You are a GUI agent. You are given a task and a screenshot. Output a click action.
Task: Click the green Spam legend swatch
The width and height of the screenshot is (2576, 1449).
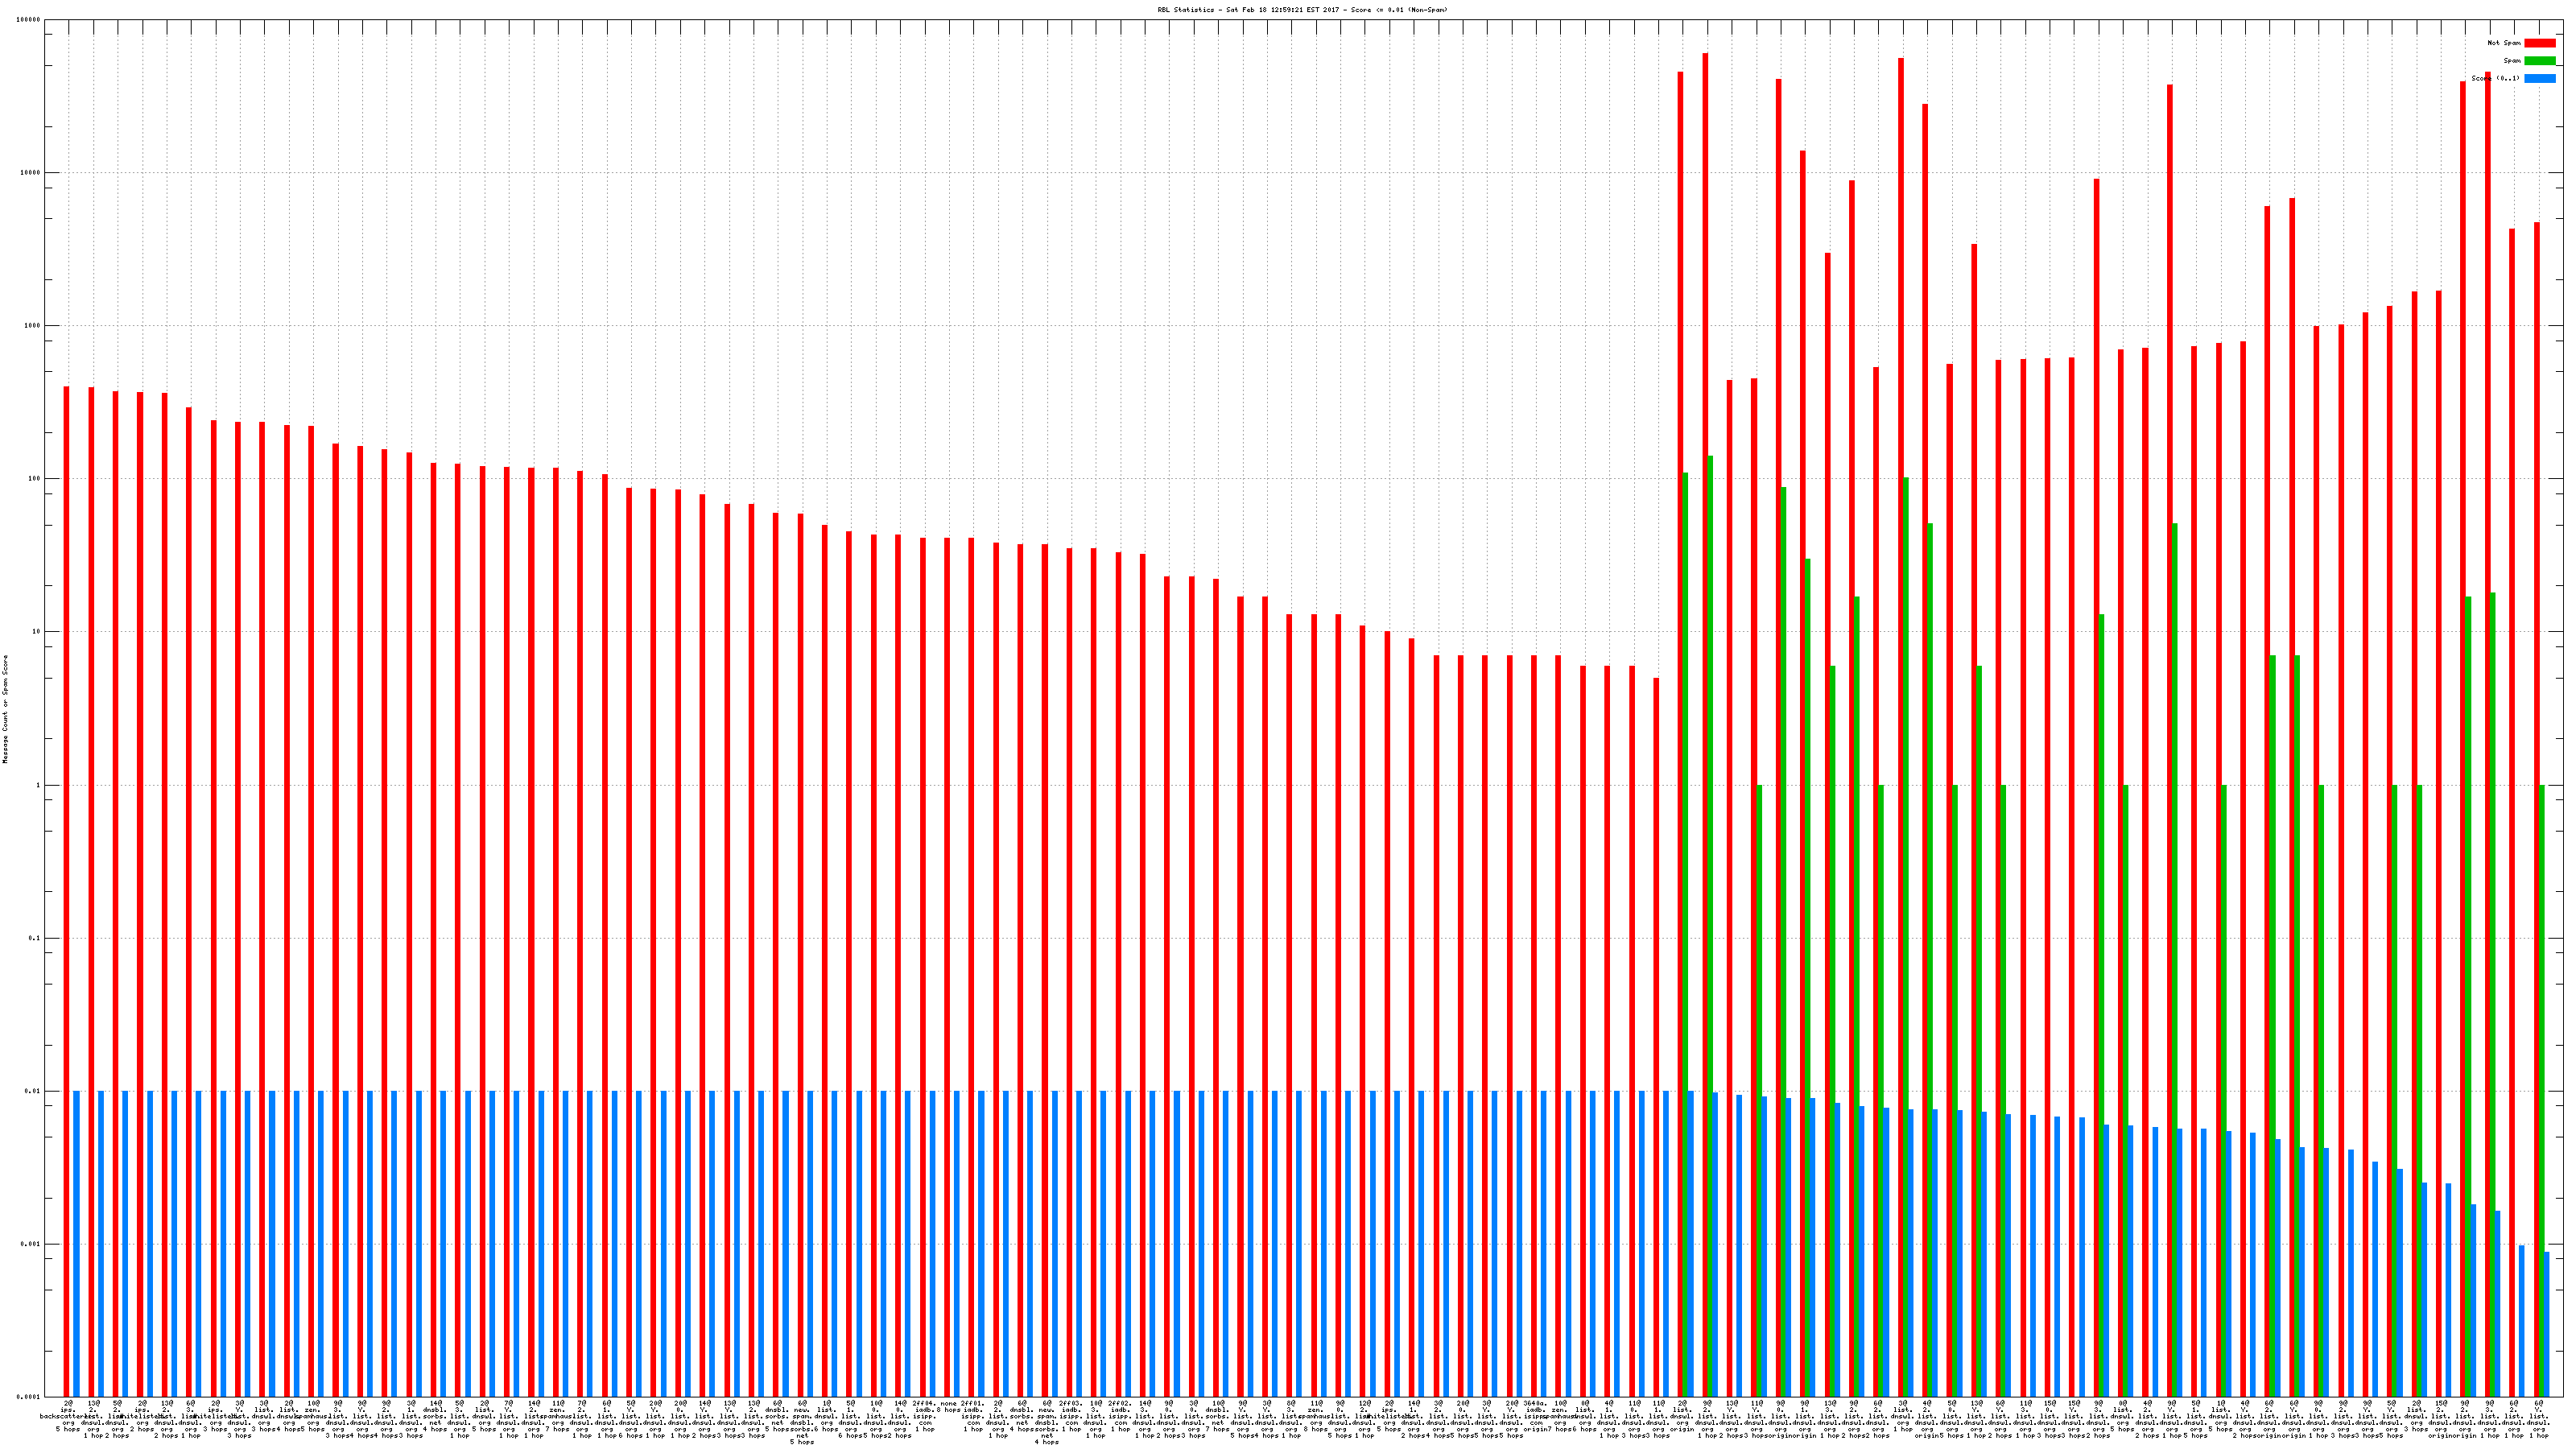point(2539,61)
